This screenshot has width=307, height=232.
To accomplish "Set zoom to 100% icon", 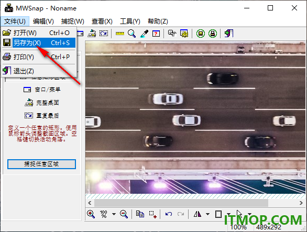I will coord(103,214).
